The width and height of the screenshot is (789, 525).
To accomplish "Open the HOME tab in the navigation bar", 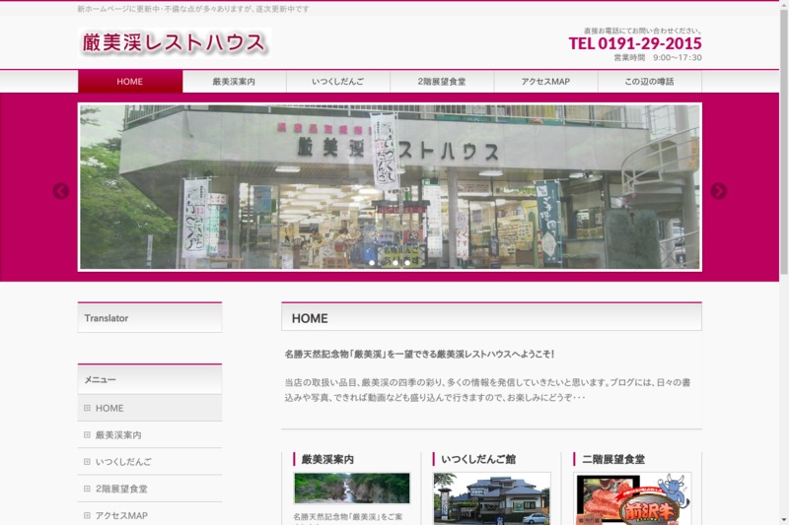I will pos(130,82).
